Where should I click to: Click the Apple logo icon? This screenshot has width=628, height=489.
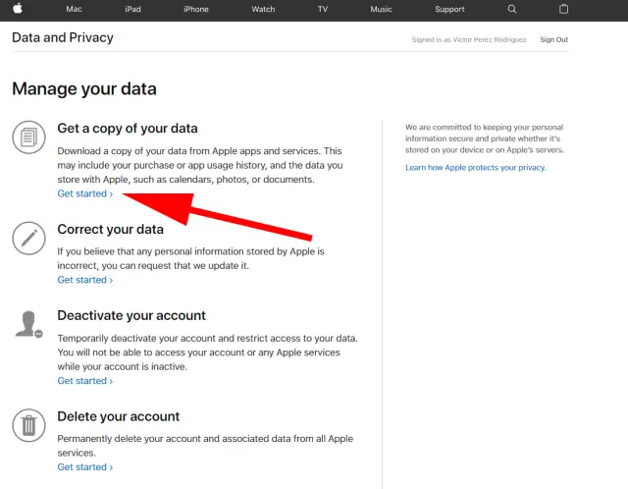click(18, 9)
